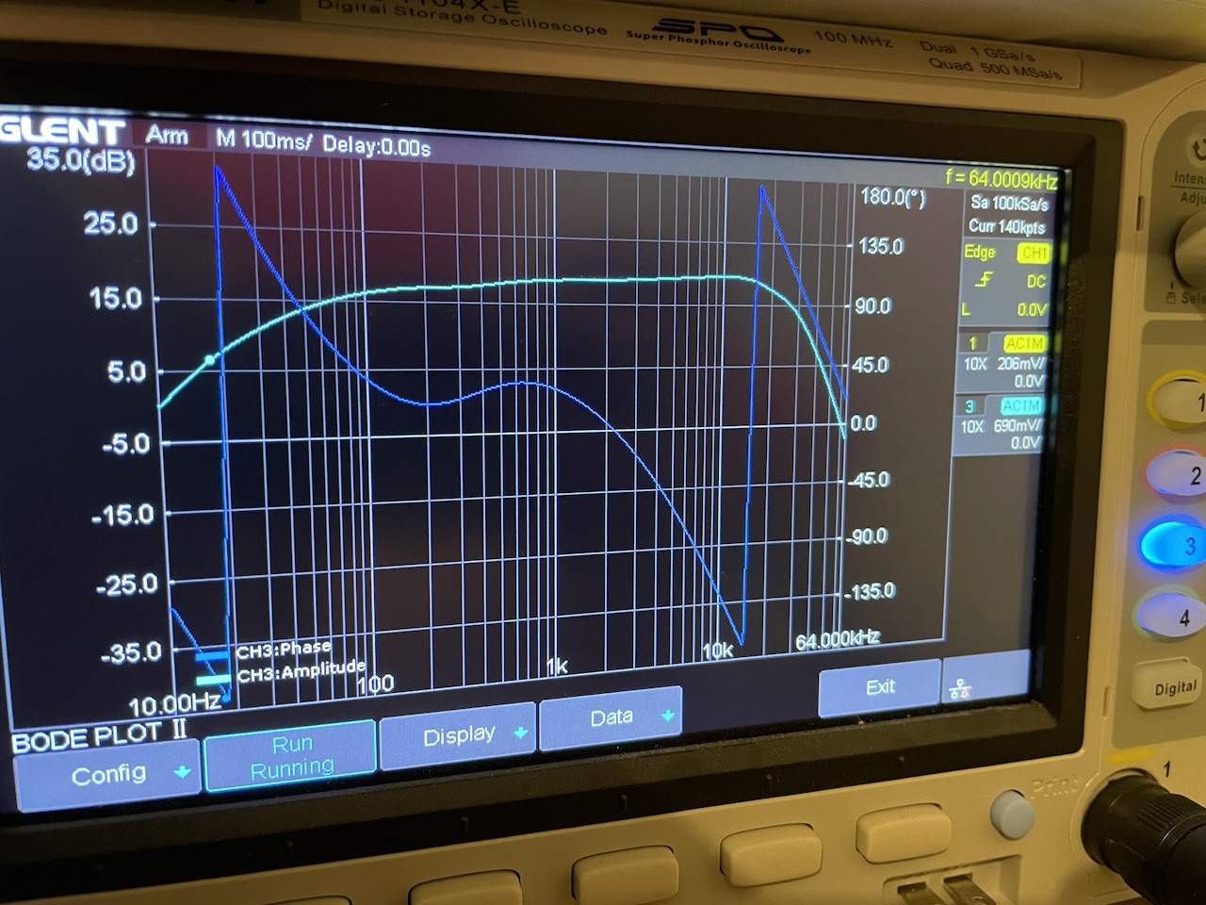Screen dimensions: 1206x905
Task: Push the physical channel 4 button
Action: tap(1172, 615)
